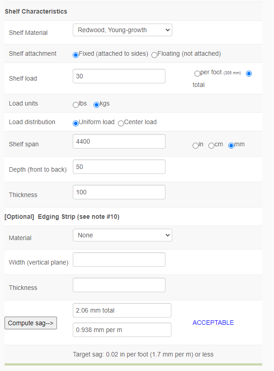Screen dimensions: 274x371
Task: Click the Depth (front to back) field
Action: coord(119,167)
